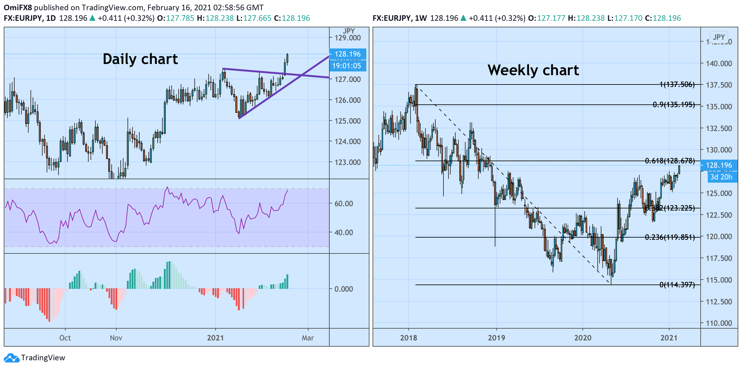Click the weekly open value O:127.177
The image size is (742, 369).
547,18
